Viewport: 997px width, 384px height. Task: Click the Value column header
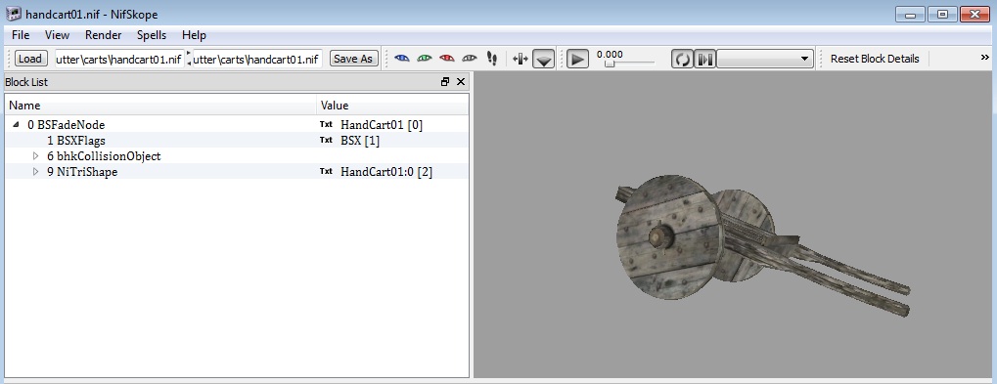tap(392, 106)
